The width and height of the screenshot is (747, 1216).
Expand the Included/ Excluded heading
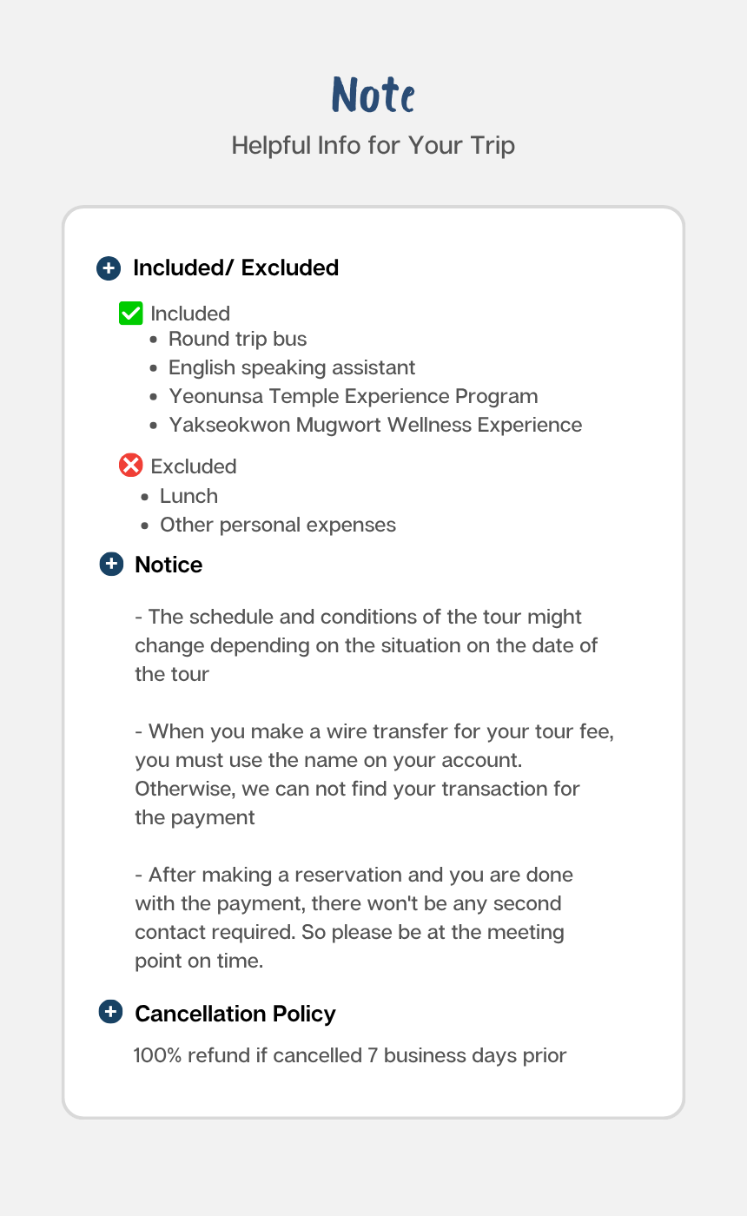(x=235, y=268)
